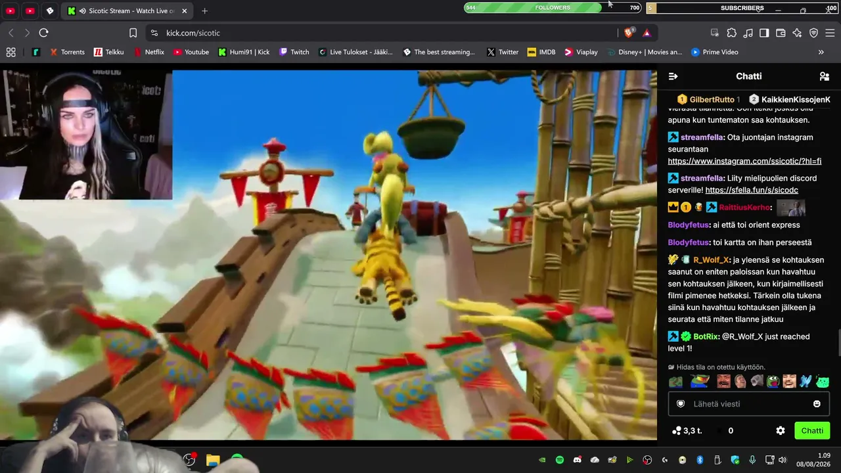Open the apps grid in bookmarks bar
The height and width of the screenshot is (473, 841).
click(x=11, y=52)
